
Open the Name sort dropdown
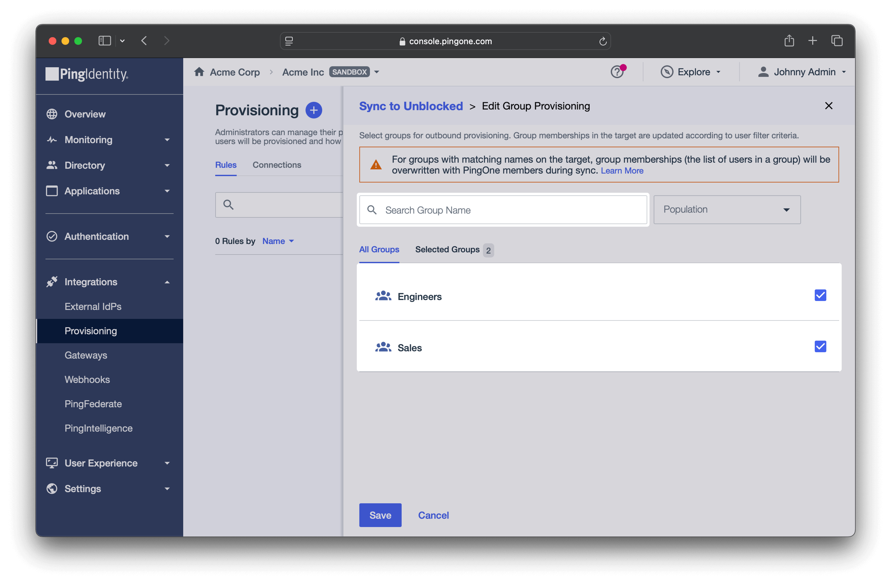278,241
